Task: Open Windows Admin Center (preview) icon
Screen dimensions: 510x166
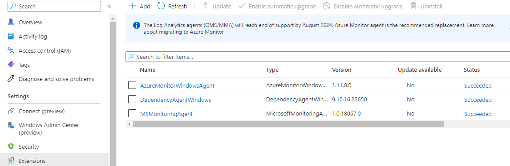Action: 11,125
